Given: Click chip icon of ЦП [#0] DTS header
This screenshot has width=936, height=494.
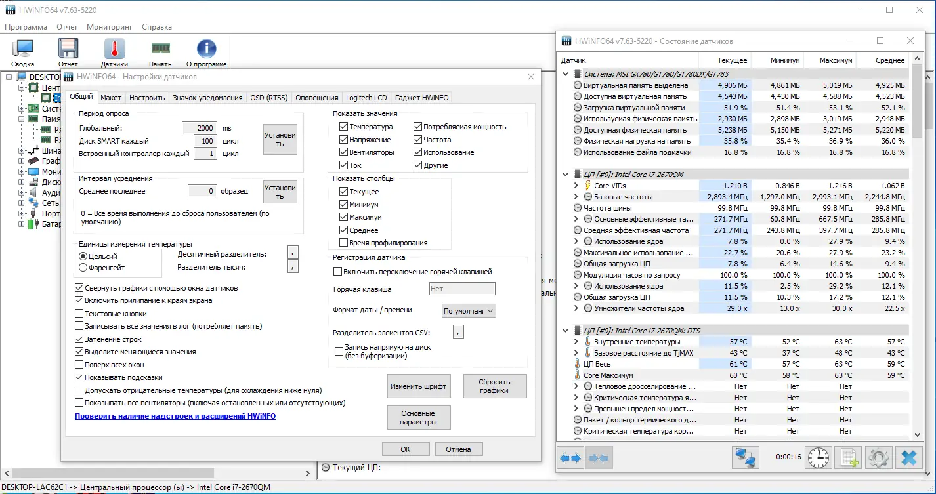Looking at the screenshot, I should pyautogui.click(x=577, y=331).
